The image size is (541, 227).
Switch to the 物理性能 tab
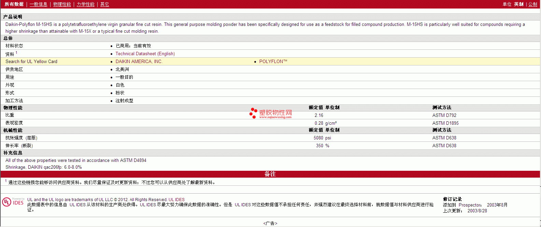62,4
